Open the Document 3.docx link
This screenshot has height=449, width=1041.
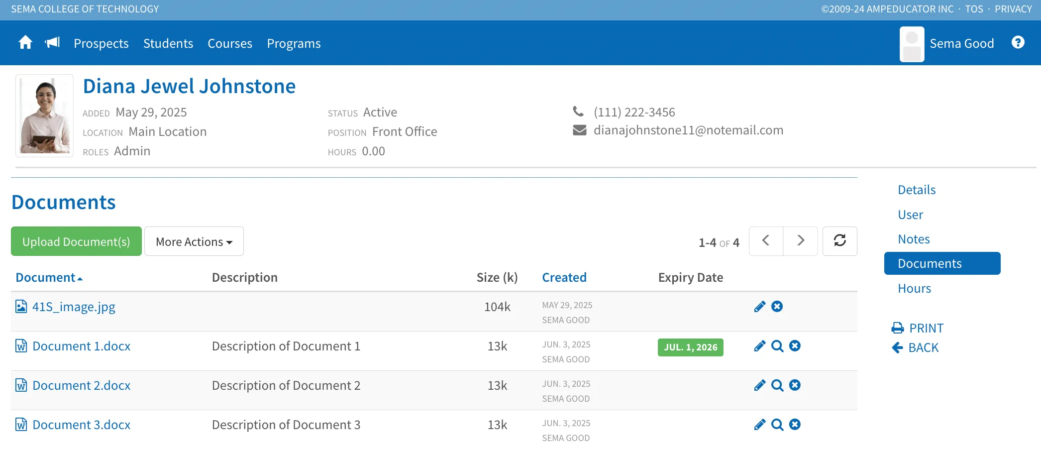[81, 425]
